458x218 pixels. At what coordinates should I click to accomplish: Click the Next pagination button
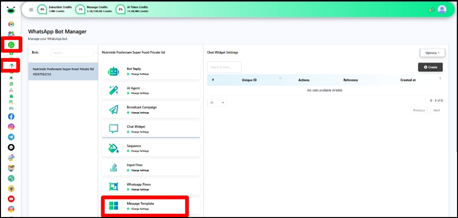pos(436,110)
